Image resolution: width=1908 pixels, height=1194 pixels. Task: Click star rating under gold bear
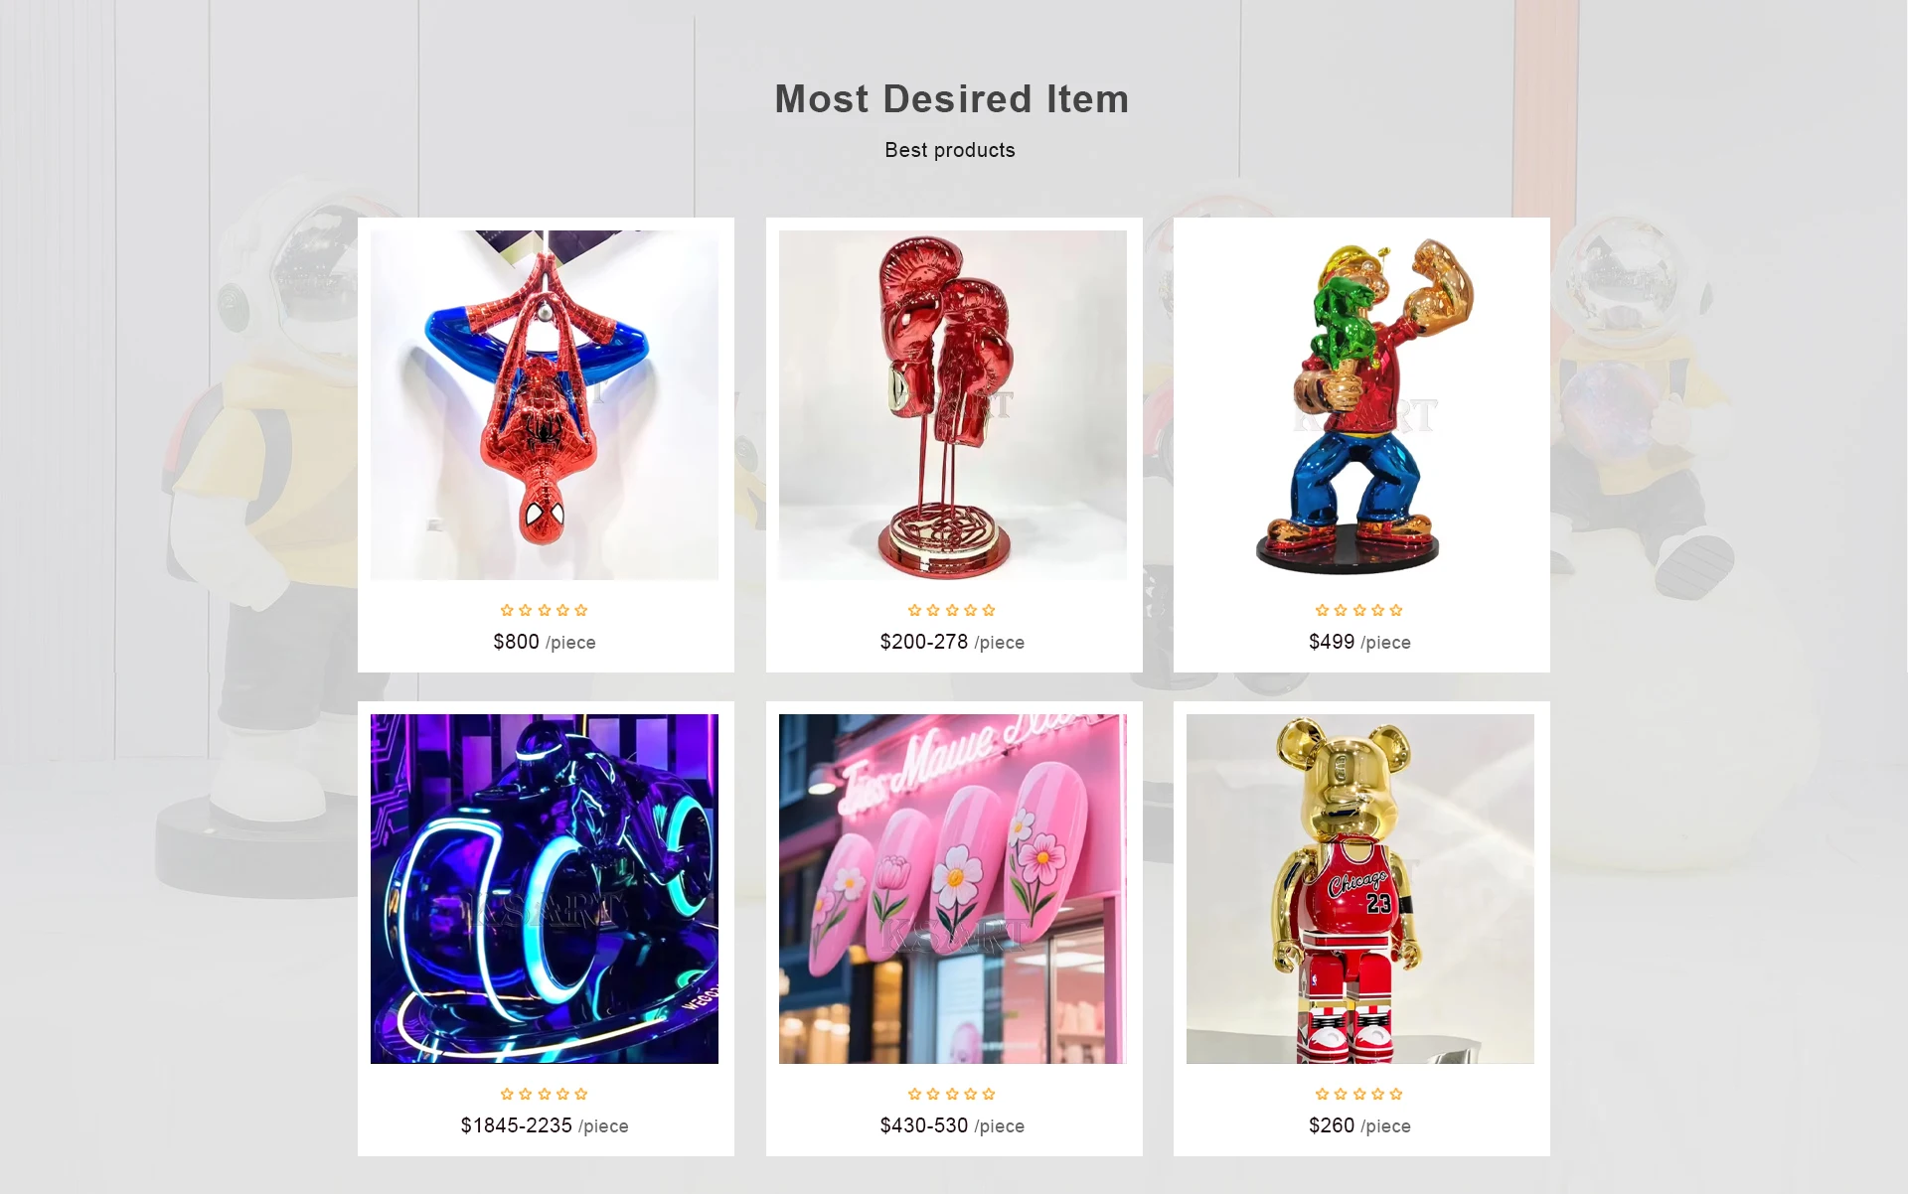click(x=1359, y=1094)
